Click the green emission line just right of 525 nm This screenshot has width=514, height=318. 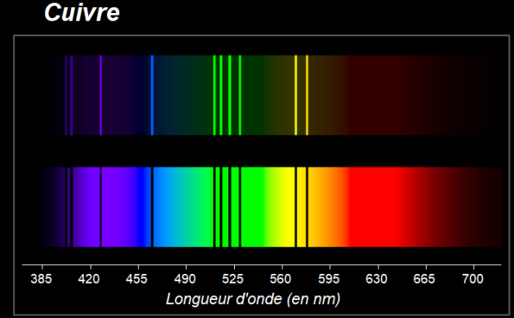[240, 95]
